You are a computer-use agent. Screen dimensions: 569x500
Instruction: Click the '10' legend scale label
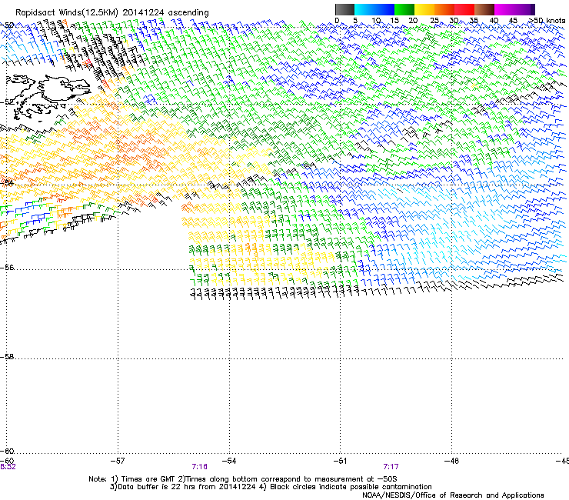click(x=376, y=20)
